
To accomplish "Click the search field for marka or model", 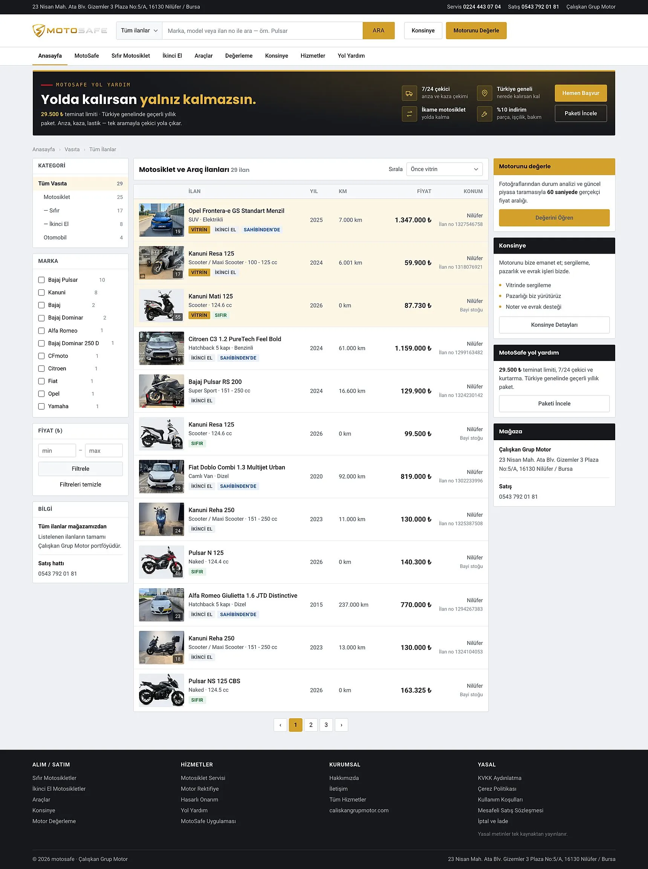I will (263, 31).
